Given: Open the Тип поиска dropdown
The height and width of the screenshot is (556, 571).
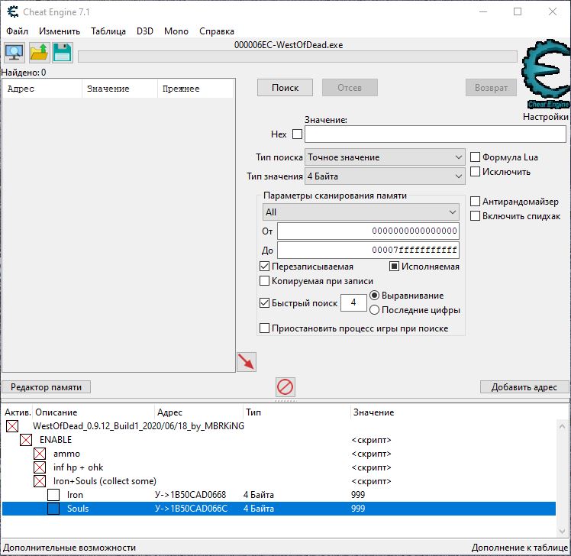Looking at the screenshot, I should click(385, 157).
